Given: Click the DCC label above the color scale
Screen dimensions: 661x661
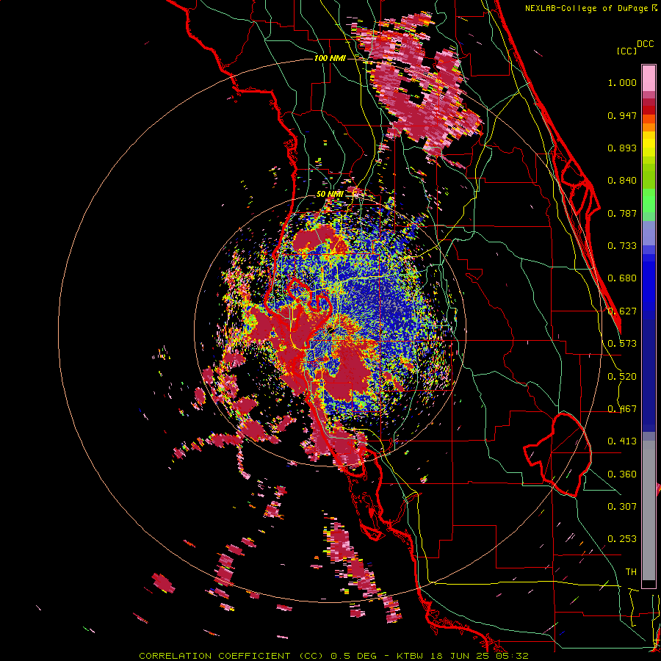Looking at the screenshot, I should coord(645,44).
